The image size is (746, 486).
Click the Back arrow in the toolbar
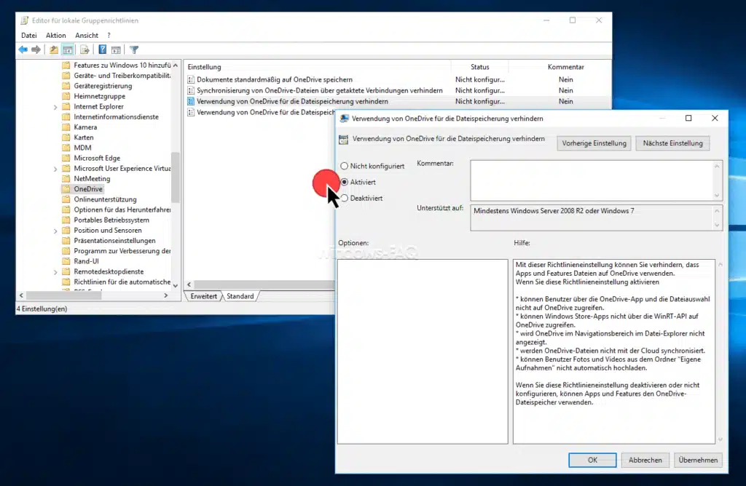tap(23, 49)
